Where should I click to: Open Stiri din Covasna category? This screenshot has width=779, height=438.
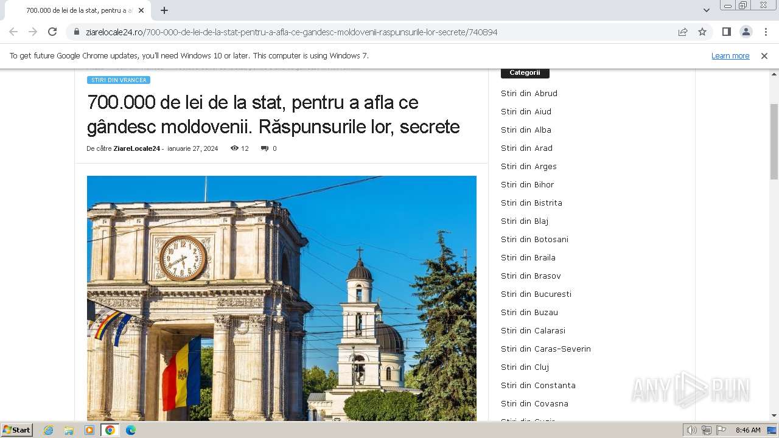534,403
